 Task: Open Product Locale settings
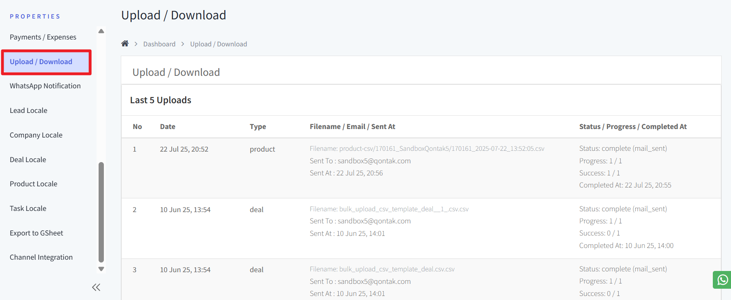pyautogui.click(x=34, y=184)
